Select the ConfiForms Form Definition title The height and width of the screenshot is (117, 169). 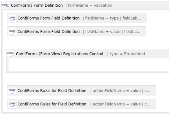(x=37, y=5)
